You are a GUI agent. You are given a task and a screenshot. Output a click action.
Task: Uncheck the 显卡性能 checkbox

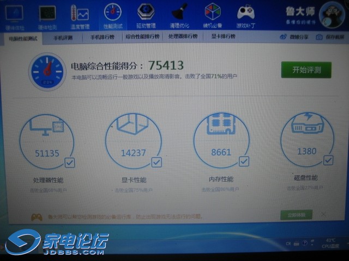click(157, 163)
